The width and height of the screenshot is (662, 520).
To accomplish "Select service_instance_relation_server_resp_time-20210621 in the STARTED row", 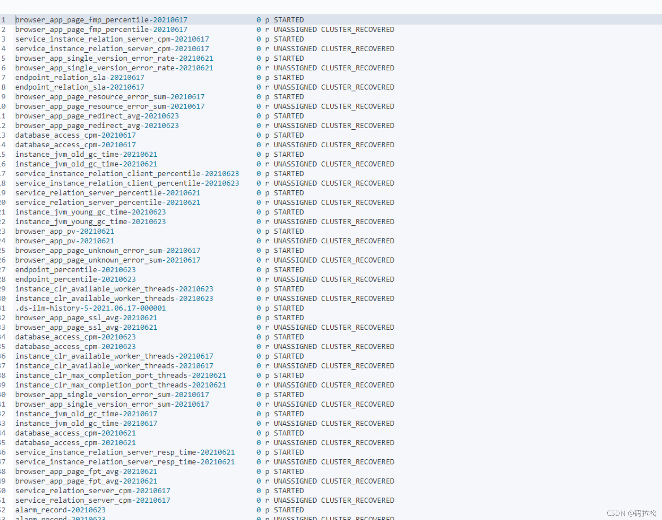I will pos(125,453).
